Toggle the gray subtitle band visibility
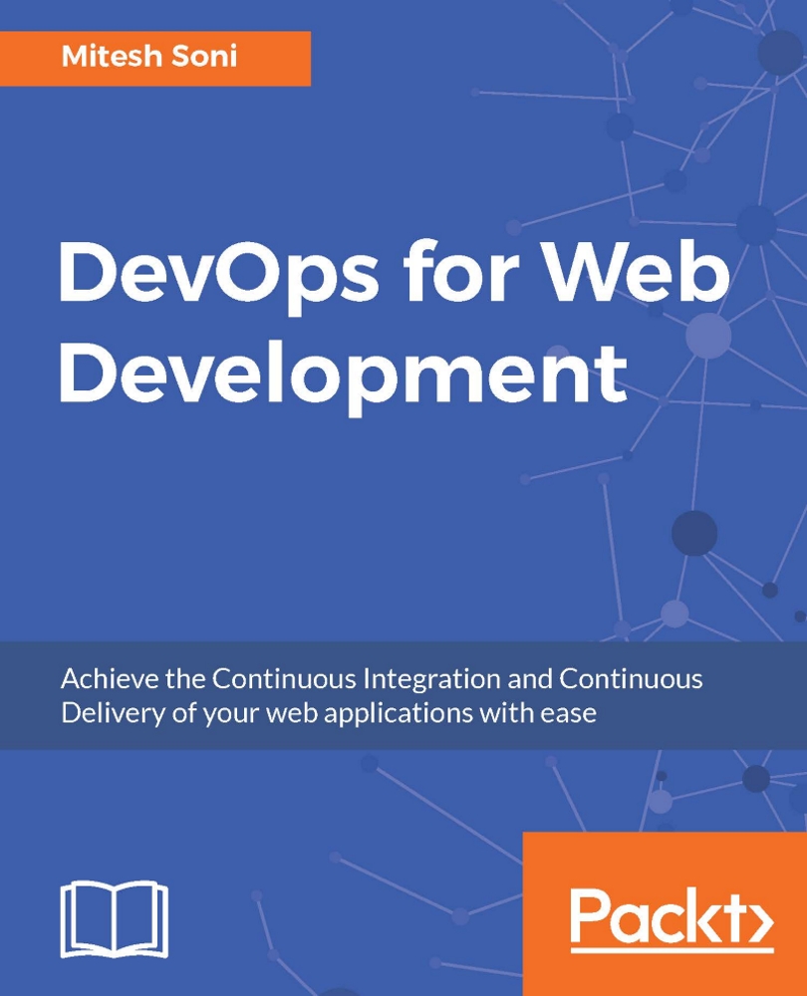The height and width of the screenshot is (996, 807). tap(403, 692)
